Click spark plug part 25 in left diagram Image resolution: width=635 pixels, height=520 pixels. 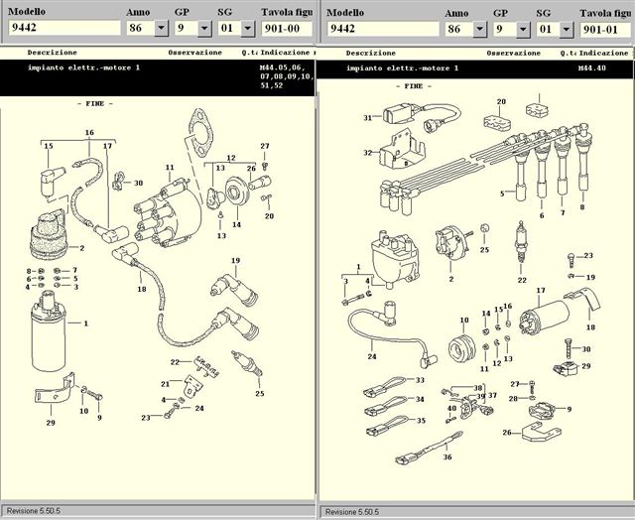(x=243, y=363)
